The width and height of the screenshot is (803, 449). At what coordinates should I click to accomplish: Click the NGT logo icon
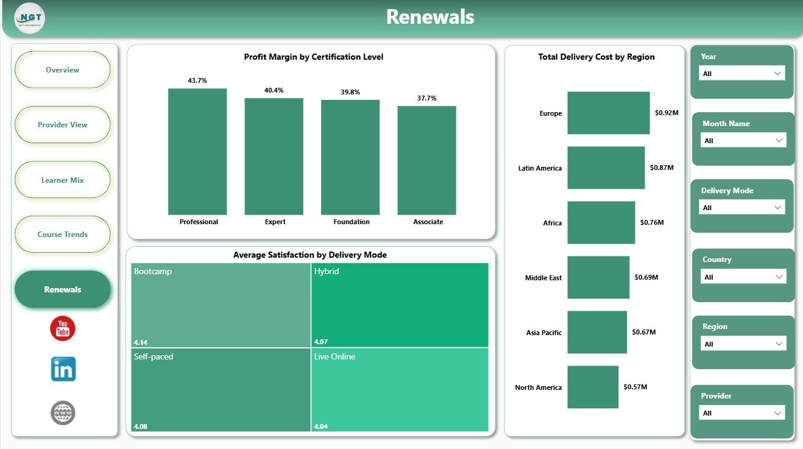[x=30, y=18]
